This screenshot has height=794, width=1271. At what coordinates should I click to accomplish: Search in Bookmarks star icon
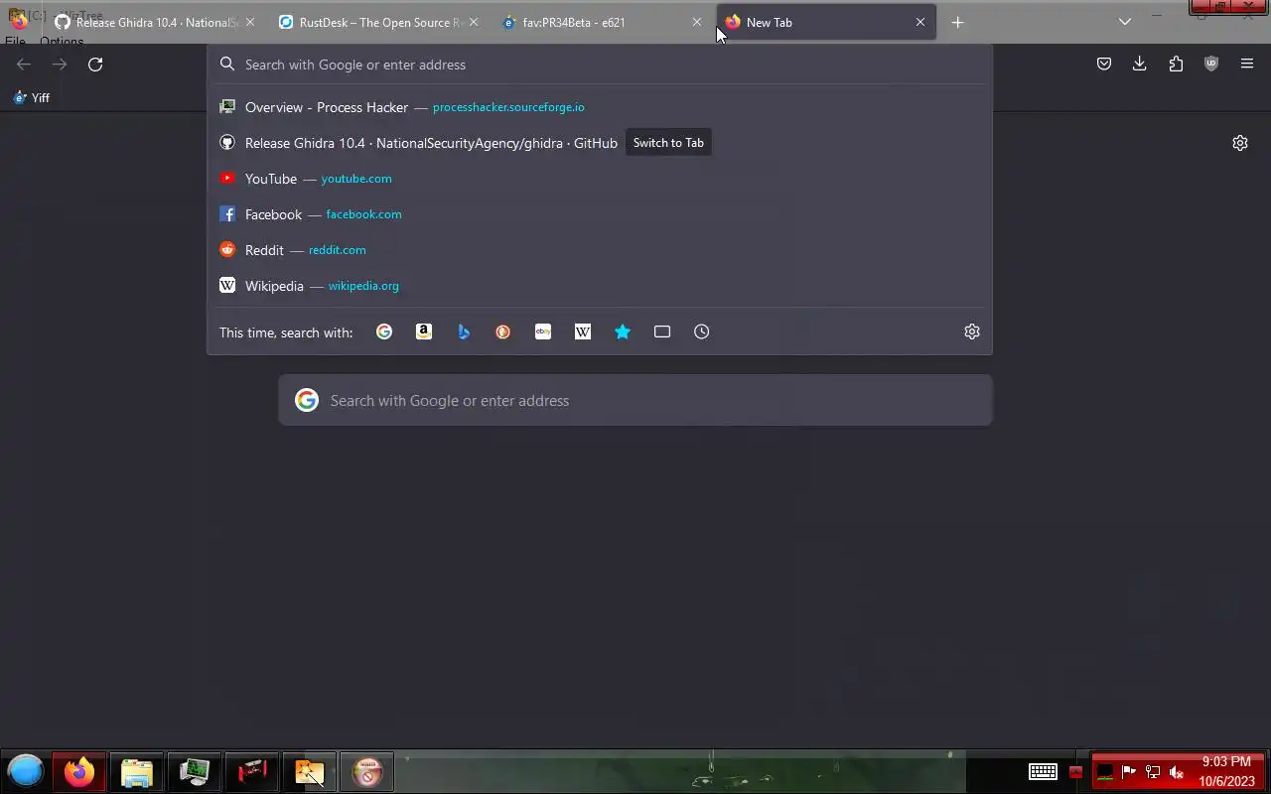click(x=623, y=332)
